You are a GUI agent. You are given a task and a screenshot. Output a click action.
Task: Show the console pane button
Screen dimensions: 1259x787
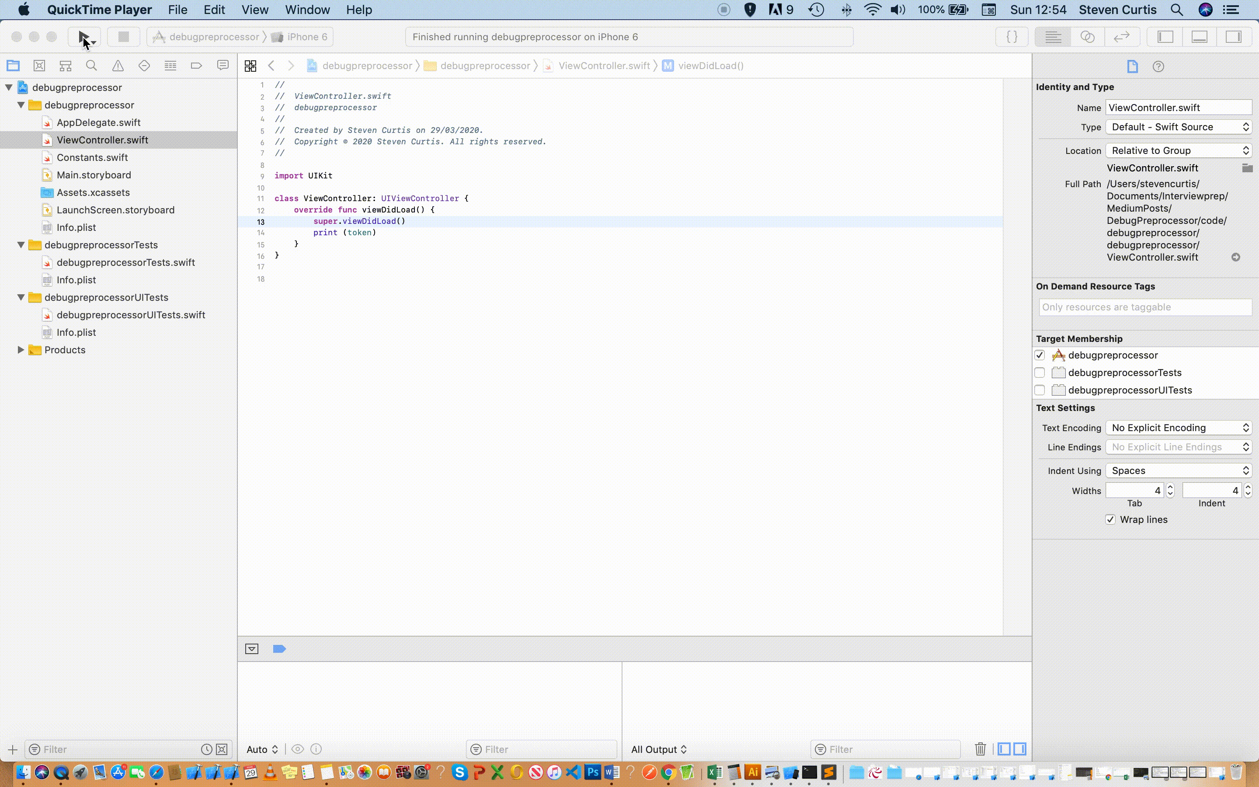click(x=1020, y=749)
